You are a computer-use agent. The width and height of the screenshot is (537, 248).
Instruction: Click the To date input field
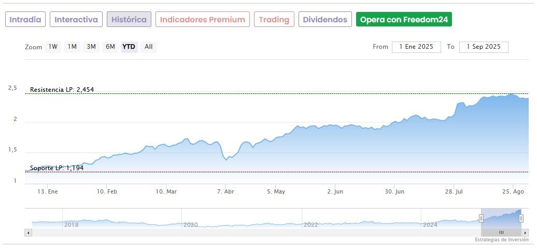(484, 47)
